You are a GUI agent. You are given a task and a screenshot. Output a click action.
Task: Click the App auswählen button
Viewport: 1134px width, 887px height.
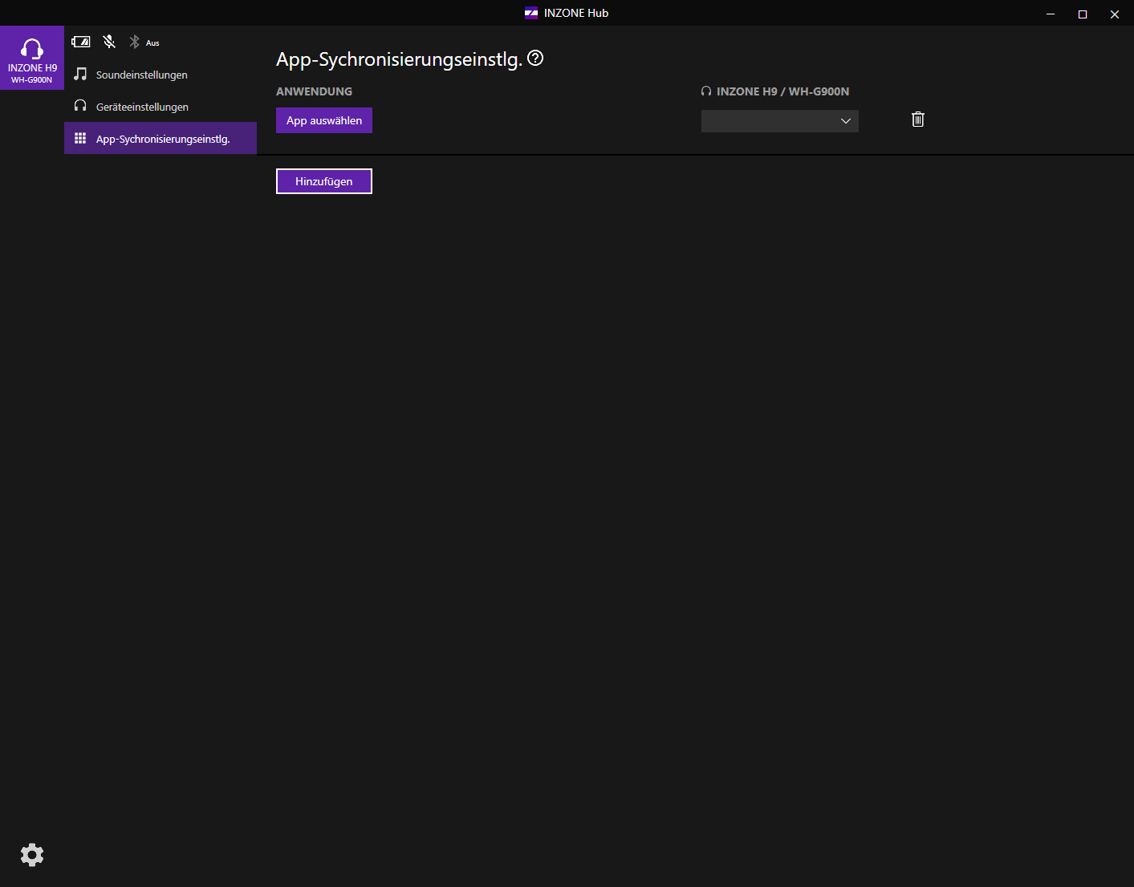[324, 120]
